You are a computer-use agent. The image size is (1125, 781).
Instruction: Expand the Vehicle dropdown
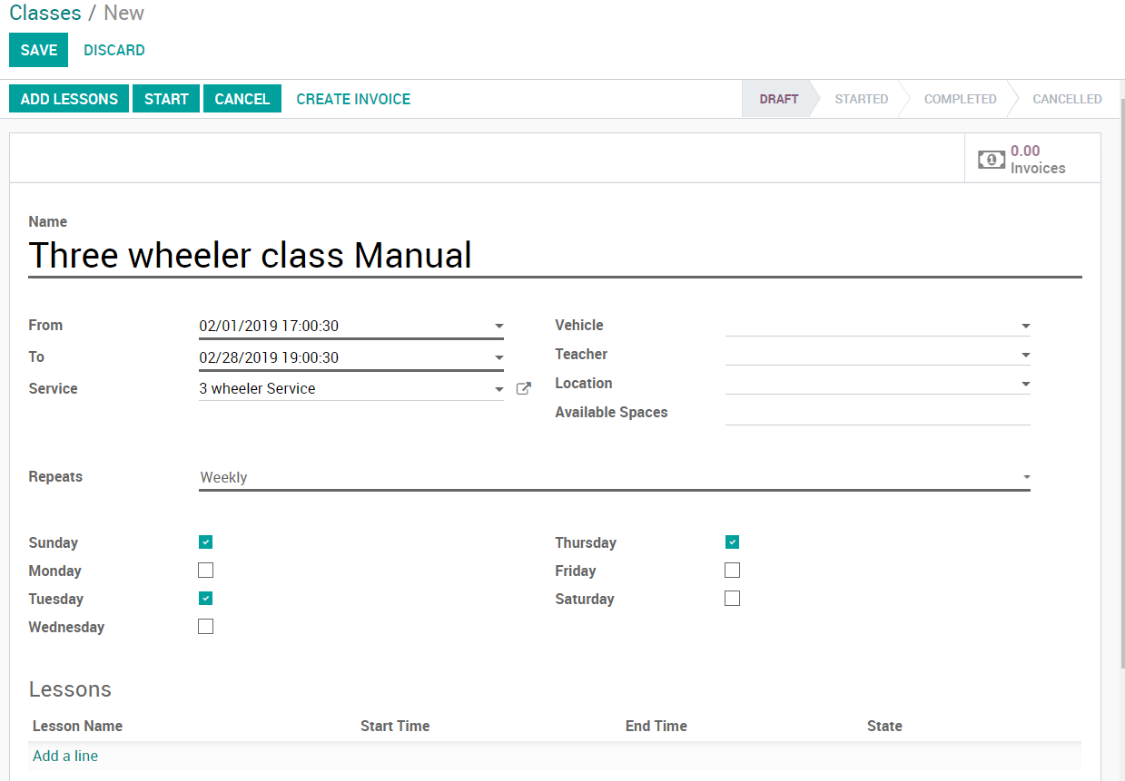coord(1025,326)
